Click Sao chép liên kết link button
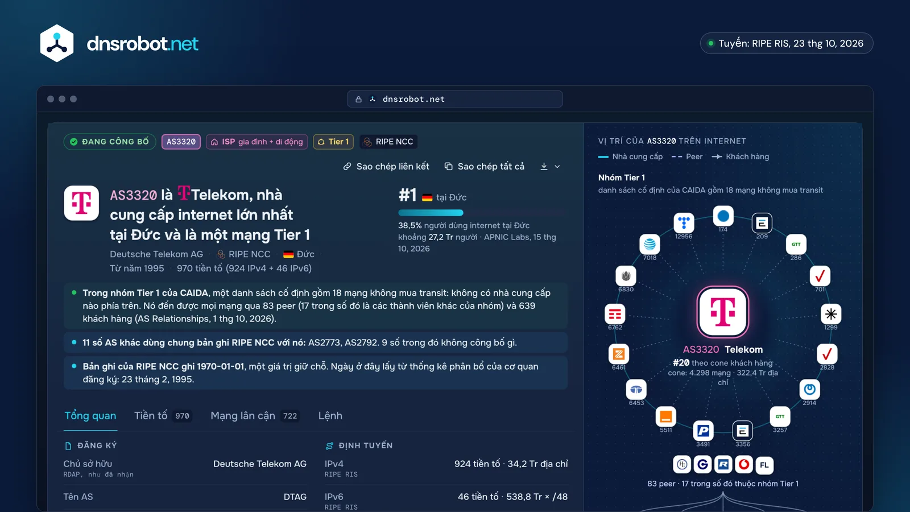The image size is (910, 512). click(386, 166)
